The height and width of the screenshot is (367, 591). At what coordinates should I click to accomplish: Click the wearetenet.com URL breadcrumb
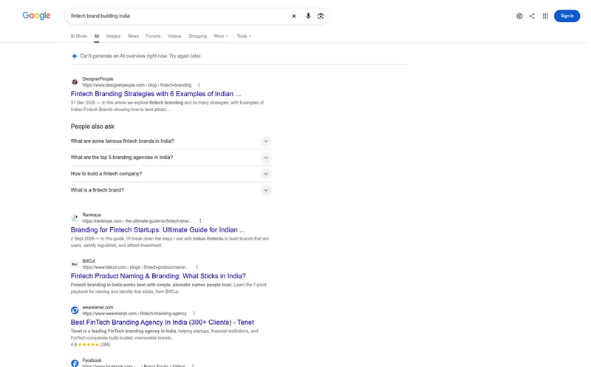click(x=134, y=314)
